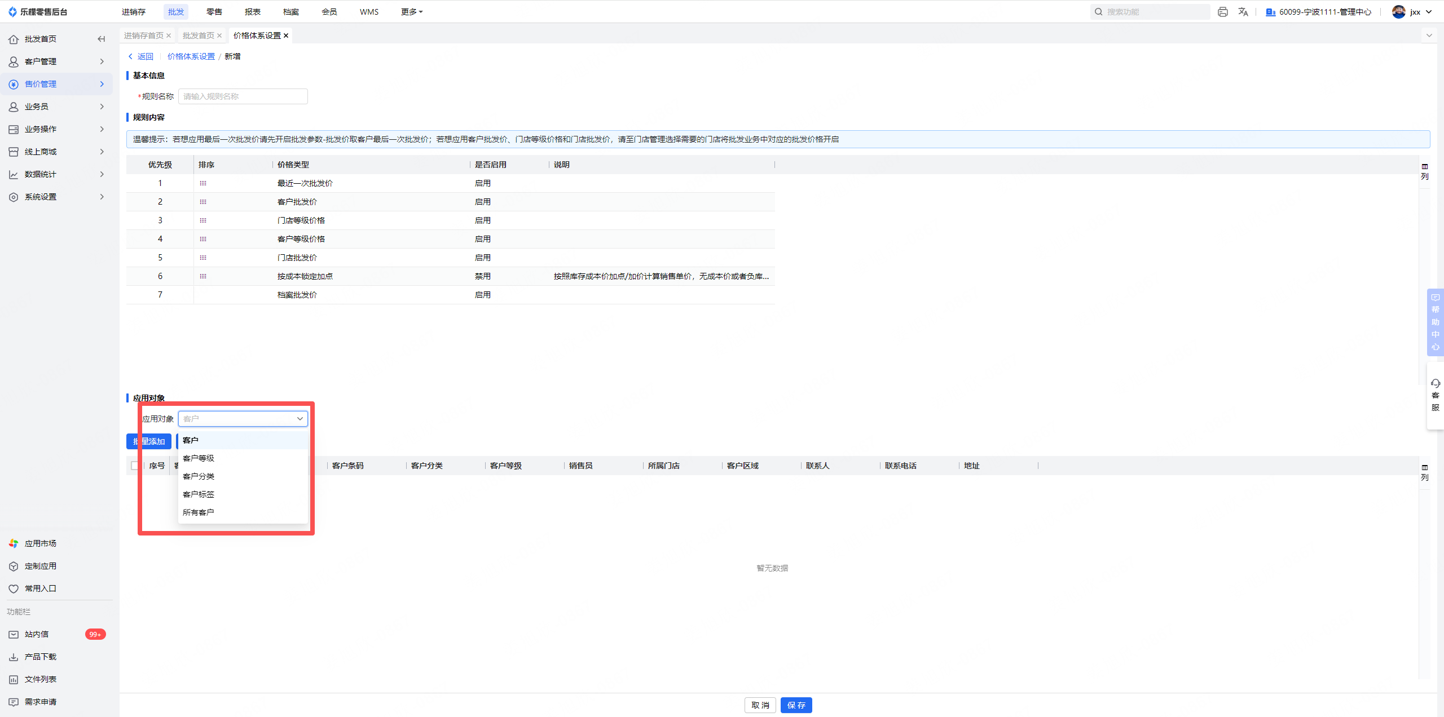Collapse the sidebar using the arrow icon

tap(102, 39)
